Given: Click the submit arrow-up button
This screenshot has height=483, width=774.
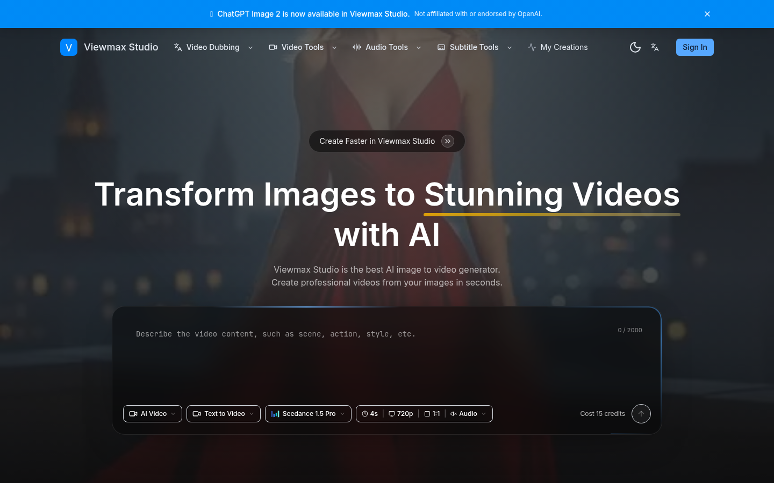Looking at the screenshot, I should click(641, 414).
